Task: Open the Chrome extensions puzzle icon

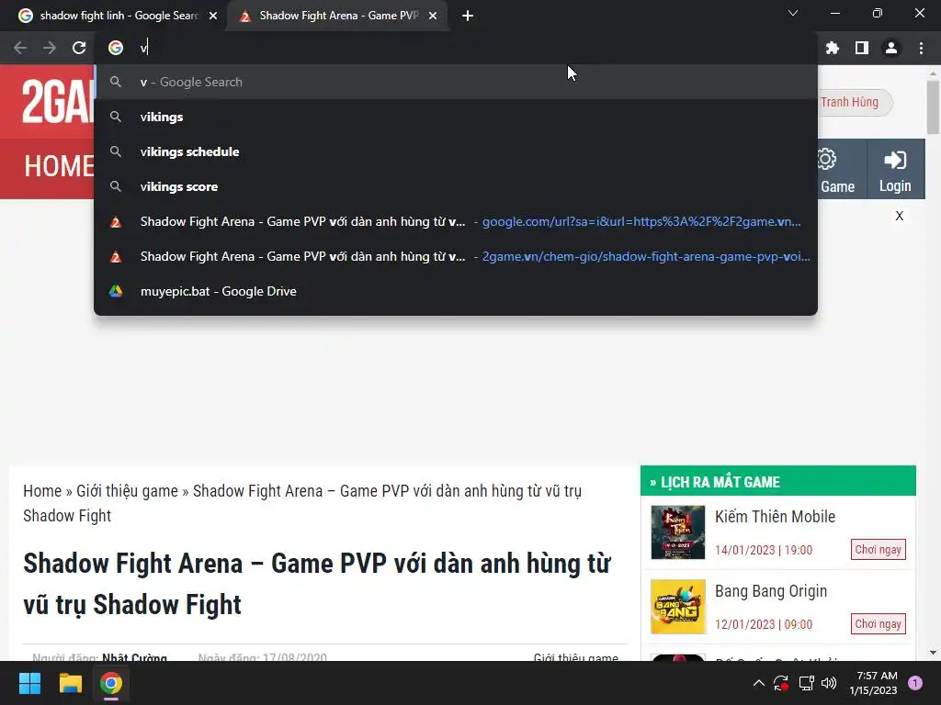Action: click(x=832, y=48)
